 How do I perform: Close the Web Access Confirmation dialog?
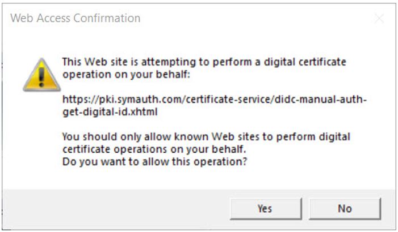tap(379, 18)
